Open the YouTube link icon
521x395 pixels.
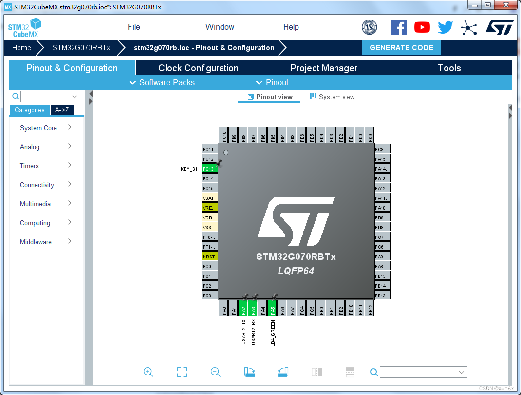tap(422, 27)
